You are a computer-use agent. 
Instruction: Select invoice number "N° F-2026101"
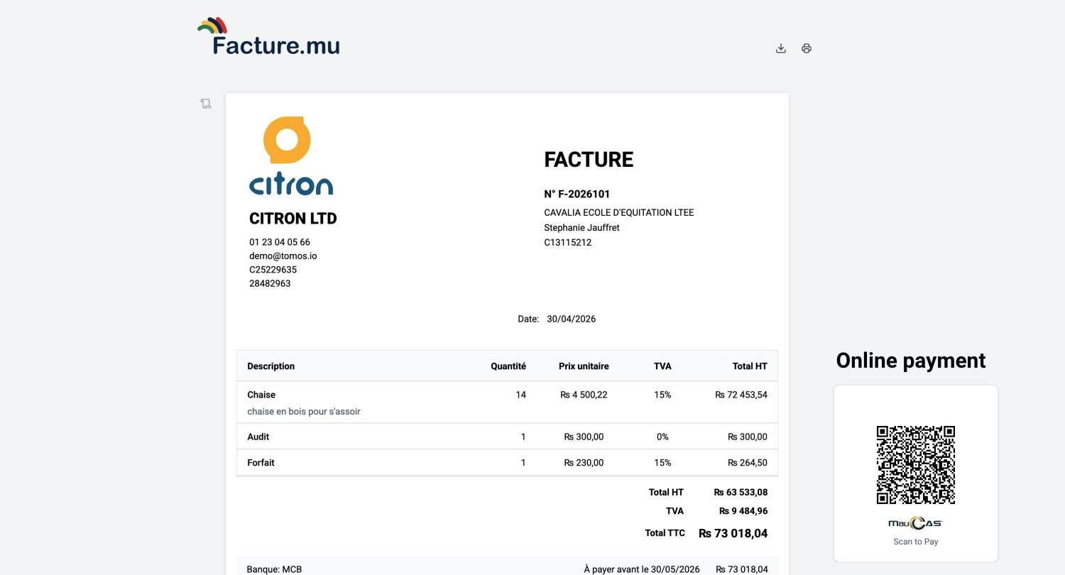tap(577, 194)
